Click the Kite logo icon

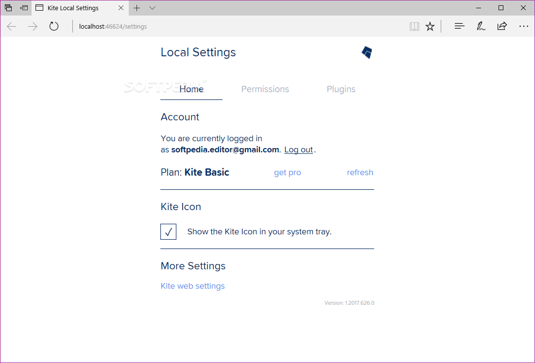[367, 52]
